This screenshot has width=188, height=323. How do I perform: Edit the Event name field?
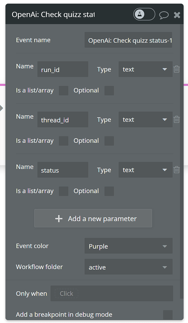128,40
